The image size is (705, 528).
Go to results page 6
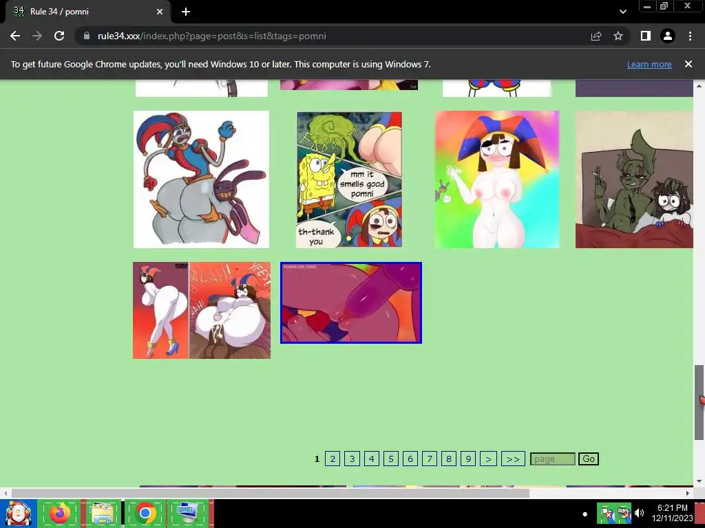tap(410, 459)
